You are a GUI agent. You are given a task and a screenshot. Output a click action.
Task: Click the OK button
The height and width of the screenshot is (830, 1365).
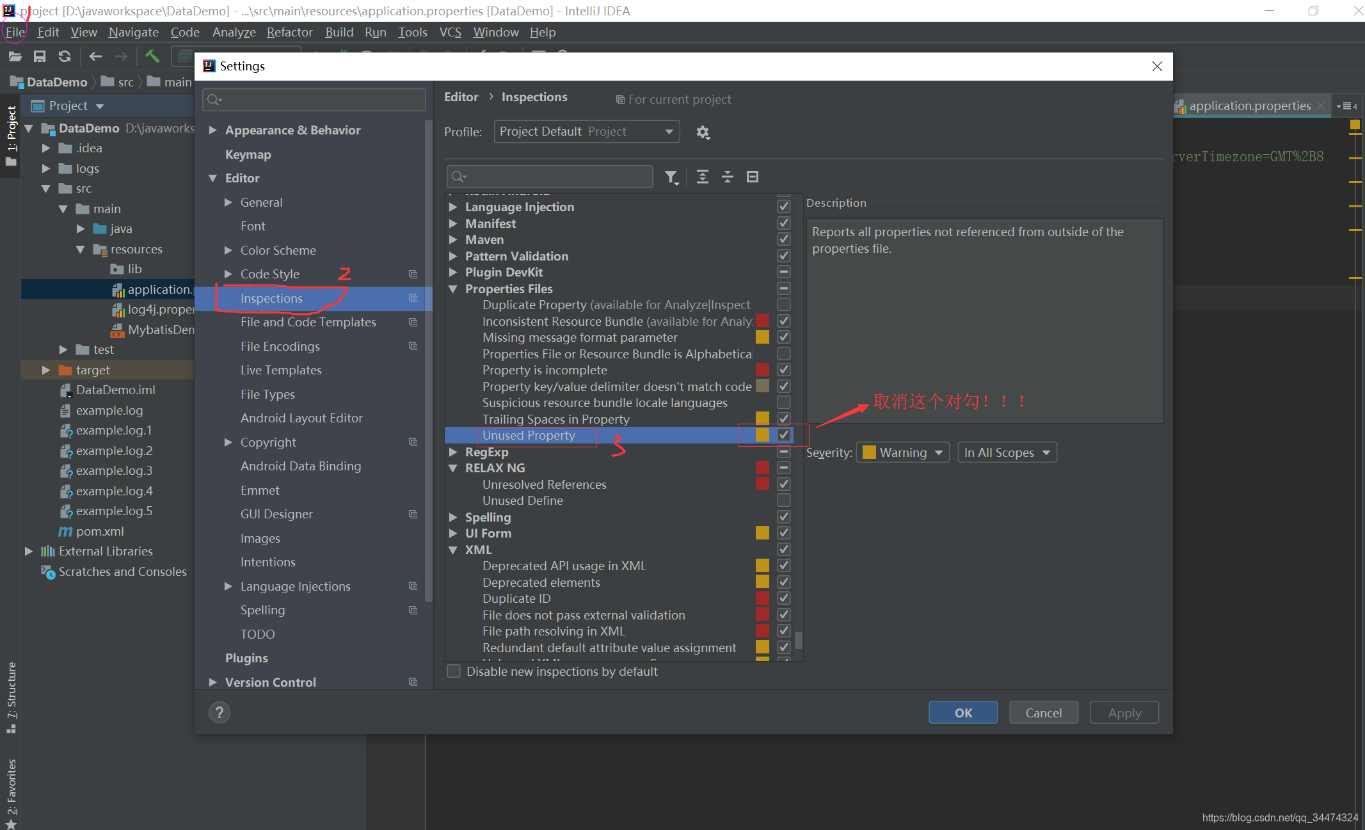[x=963, y=713]
